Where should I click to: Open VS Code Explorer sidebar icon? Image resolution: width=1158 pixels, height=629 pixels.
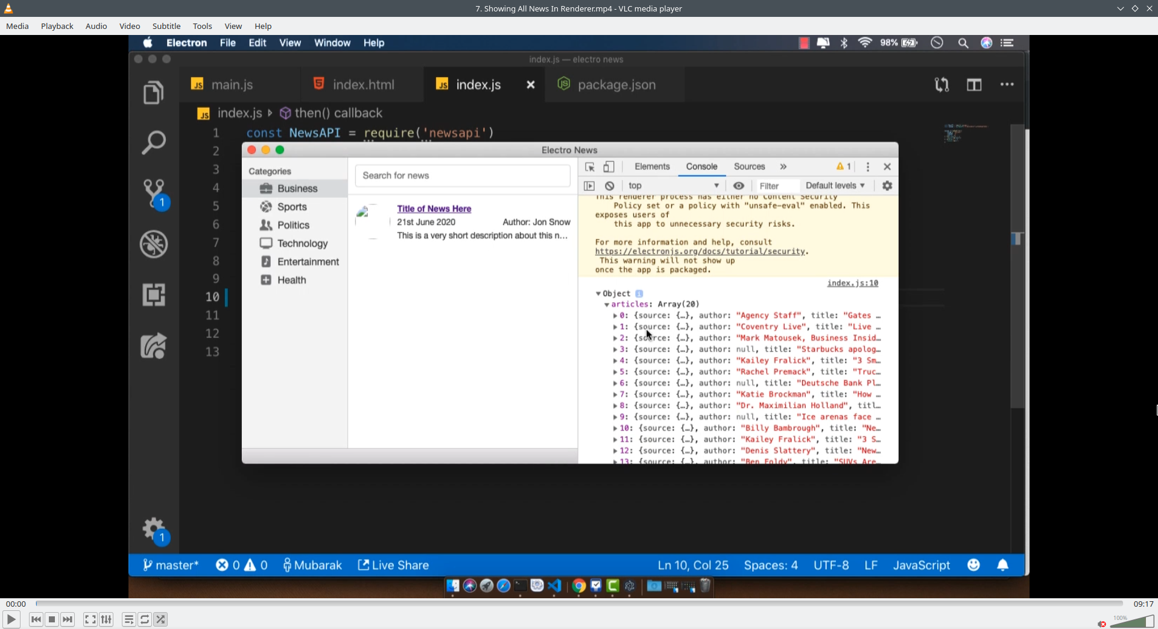coord(154,93)
